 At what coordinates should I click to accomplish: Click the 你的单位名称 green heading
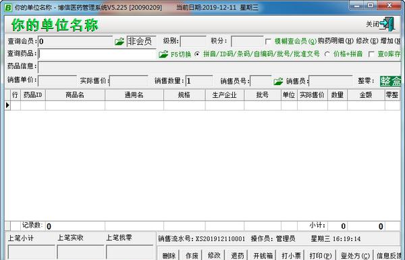pyautogui.click(x=55, y=25)
